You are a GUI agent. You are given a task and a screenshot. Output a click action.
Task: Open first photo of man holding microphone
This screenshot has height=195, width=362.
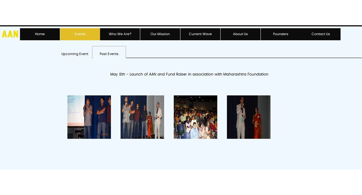pyautogui.click(x=89, y=117)
